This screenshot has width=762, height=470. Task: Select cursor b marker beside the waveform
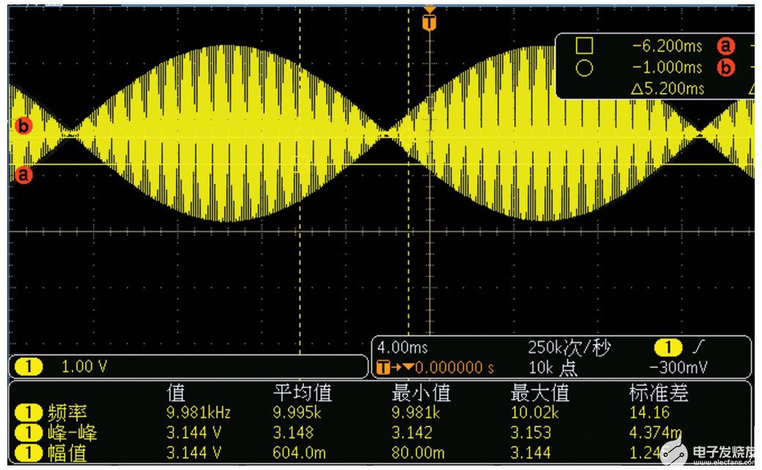(x=23, y=126)
